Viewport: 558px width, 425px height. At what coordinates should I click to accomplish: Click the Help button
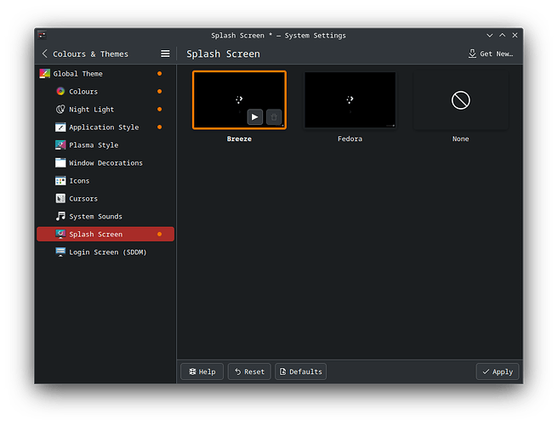202,371
